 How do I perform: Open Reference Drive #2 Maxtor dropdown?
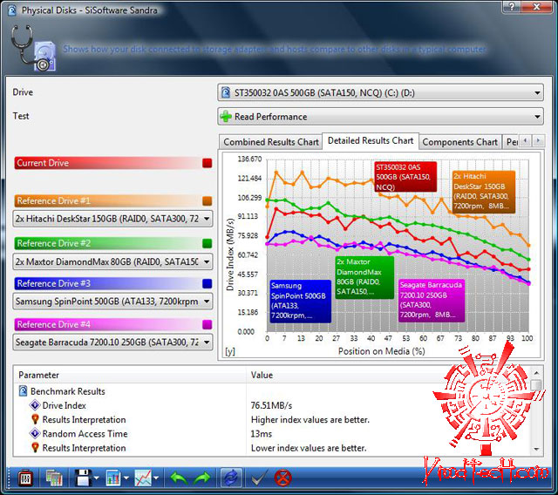112,261
